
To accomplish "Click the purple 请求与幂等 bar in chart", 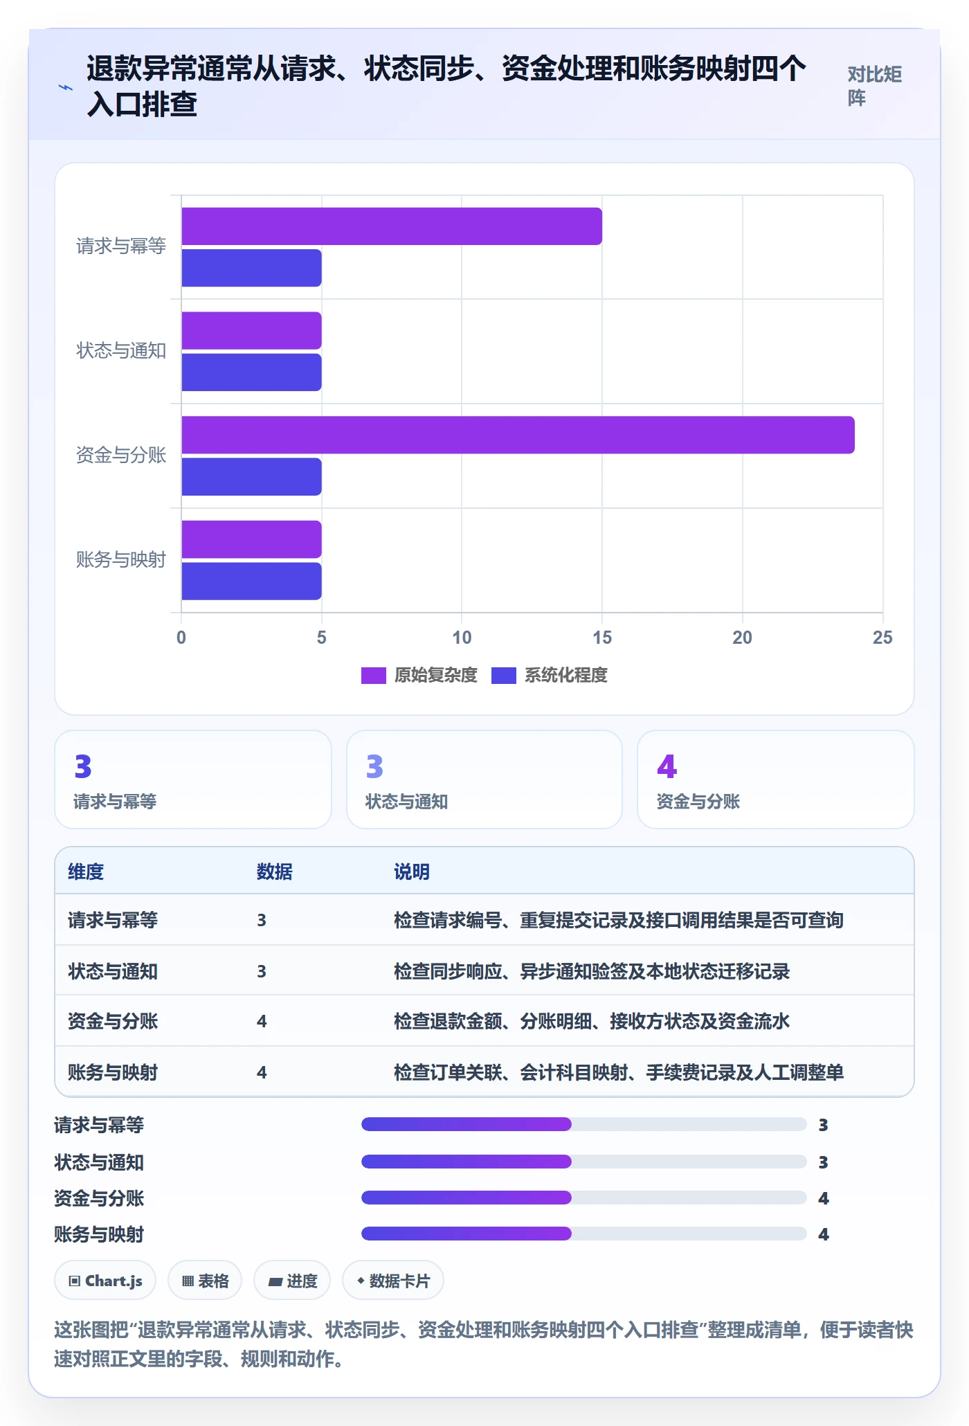I will pos(392,226).
